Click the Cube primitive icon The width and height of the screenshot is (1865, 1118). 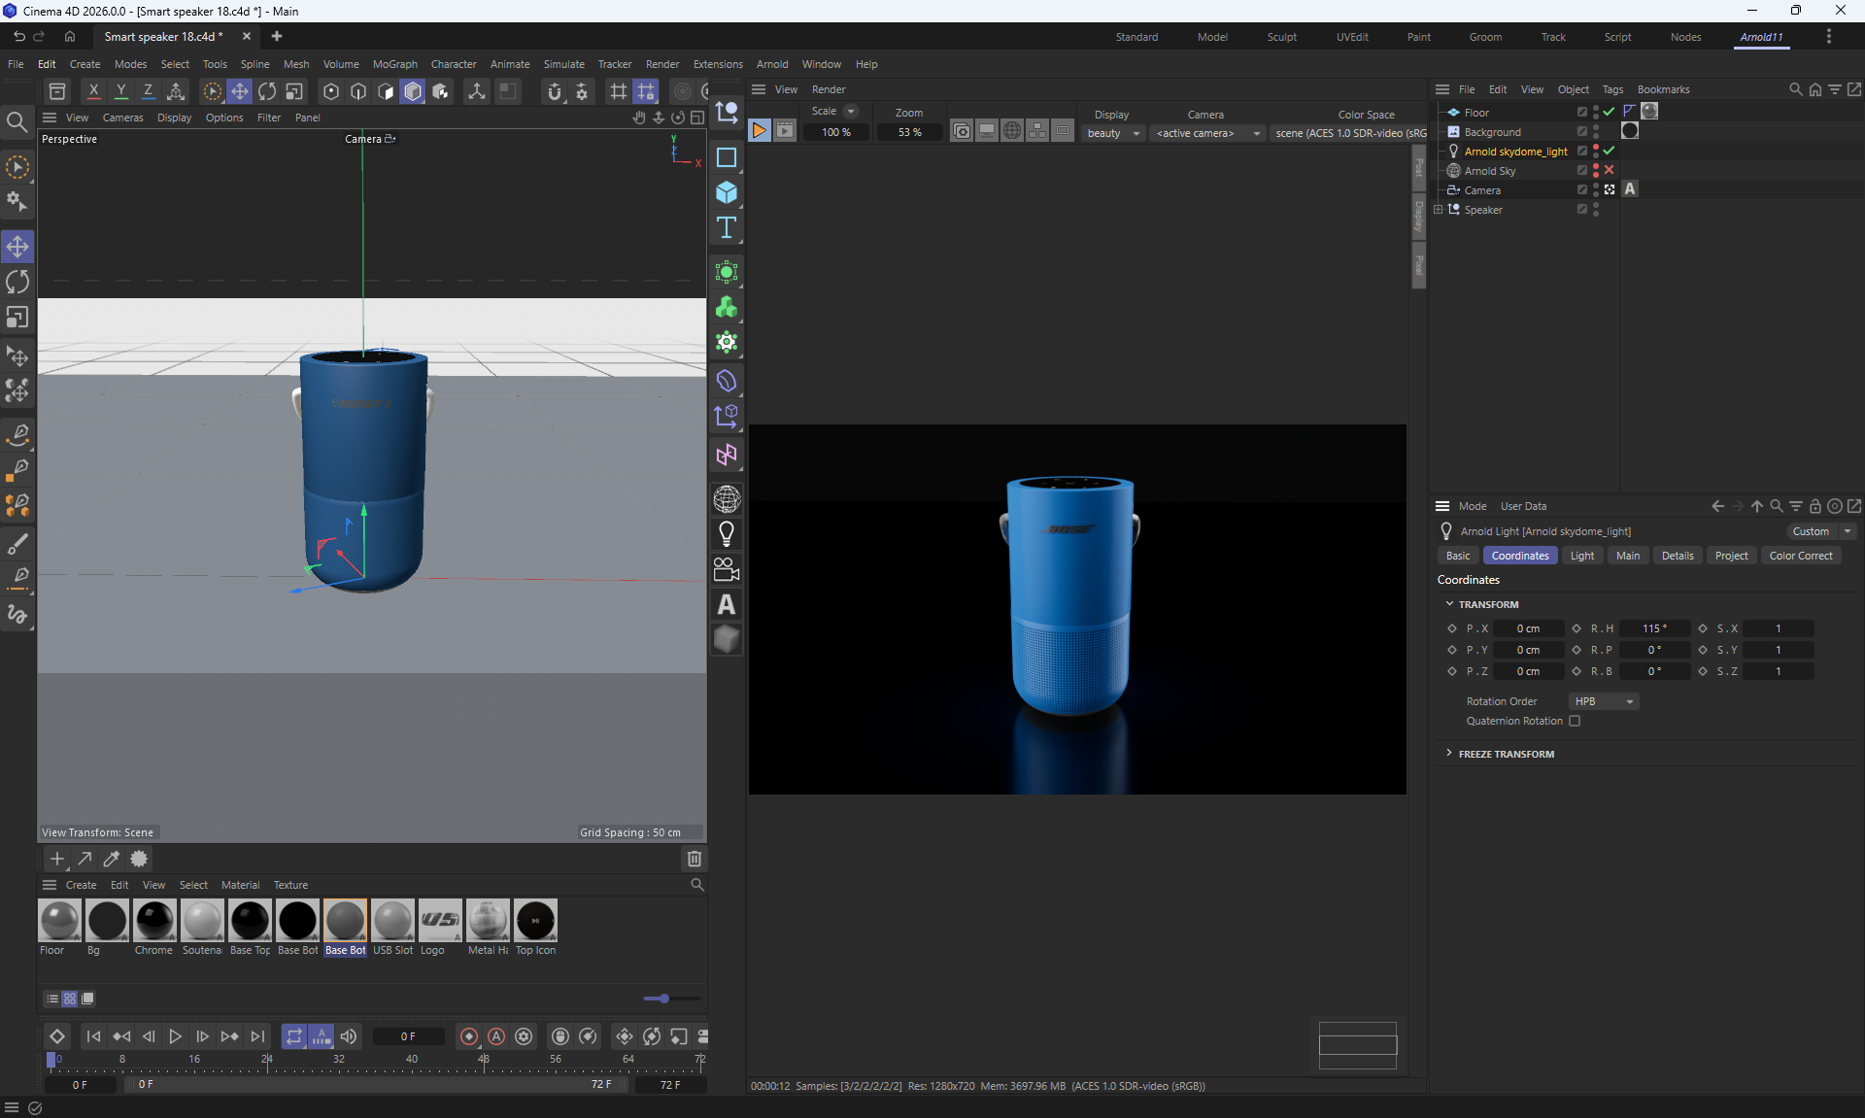727,192
